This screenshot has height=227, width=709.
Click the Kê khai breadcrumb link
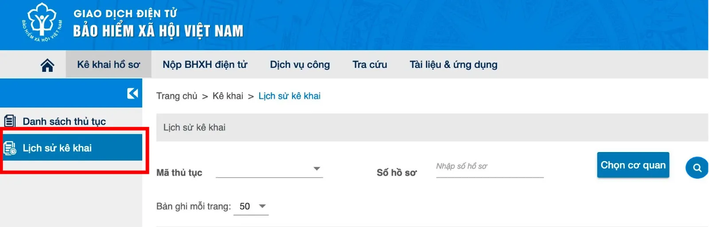[228, 96]
